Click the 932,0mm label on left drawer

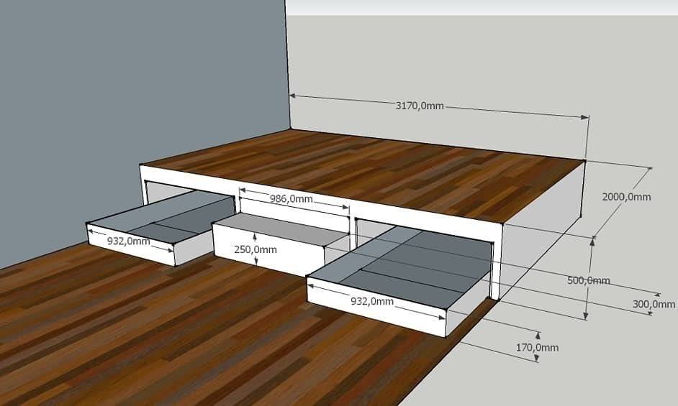coord(129,241)
